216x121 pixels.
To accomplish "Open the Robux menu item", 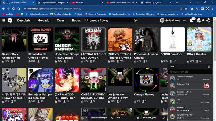I will pyautogui.click(x=76, y=20).
